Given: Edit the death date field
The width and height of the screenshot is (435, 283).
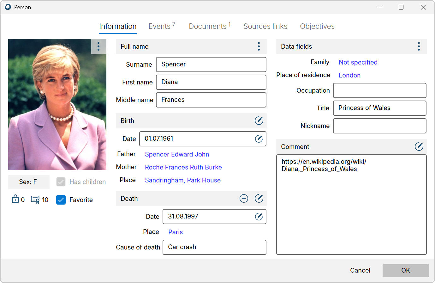Looking at the screenshot, I should pos(259,217).
